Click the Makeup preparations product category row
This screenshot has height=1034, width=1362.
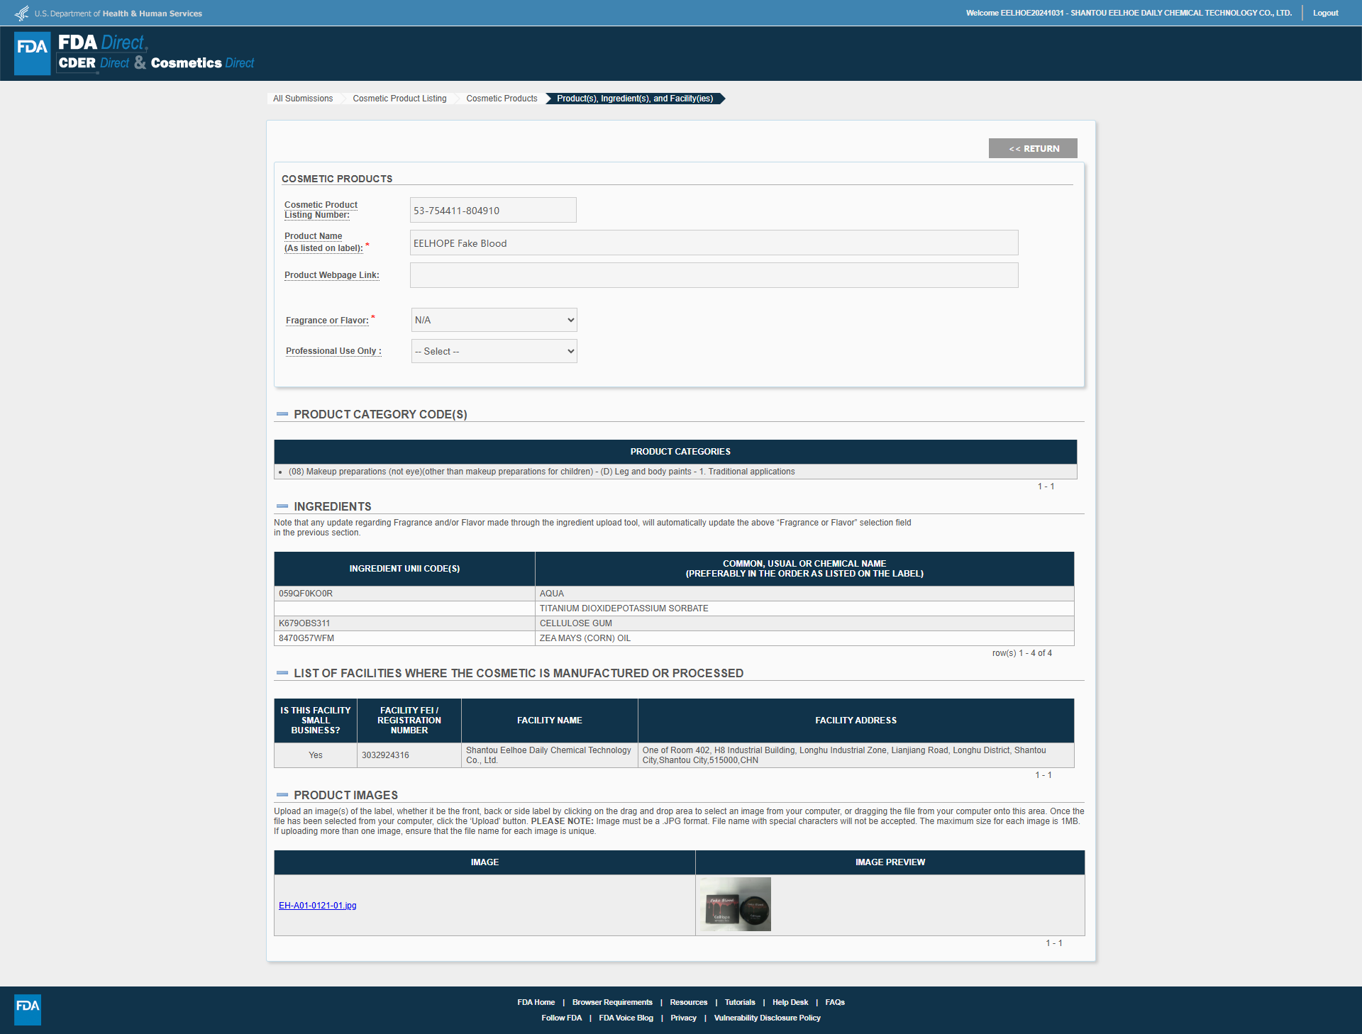pyautogui.click(x=675, y=472)
